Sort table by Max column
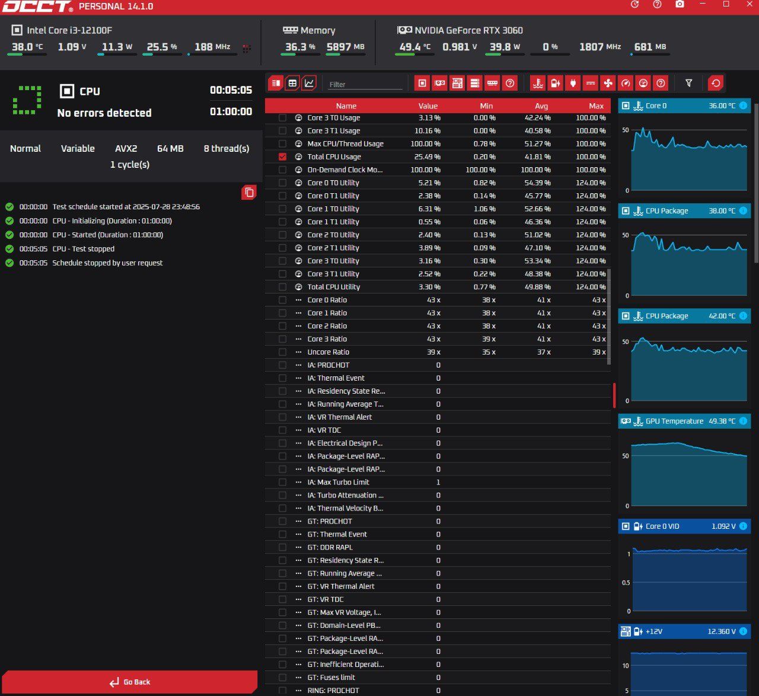 596,106
